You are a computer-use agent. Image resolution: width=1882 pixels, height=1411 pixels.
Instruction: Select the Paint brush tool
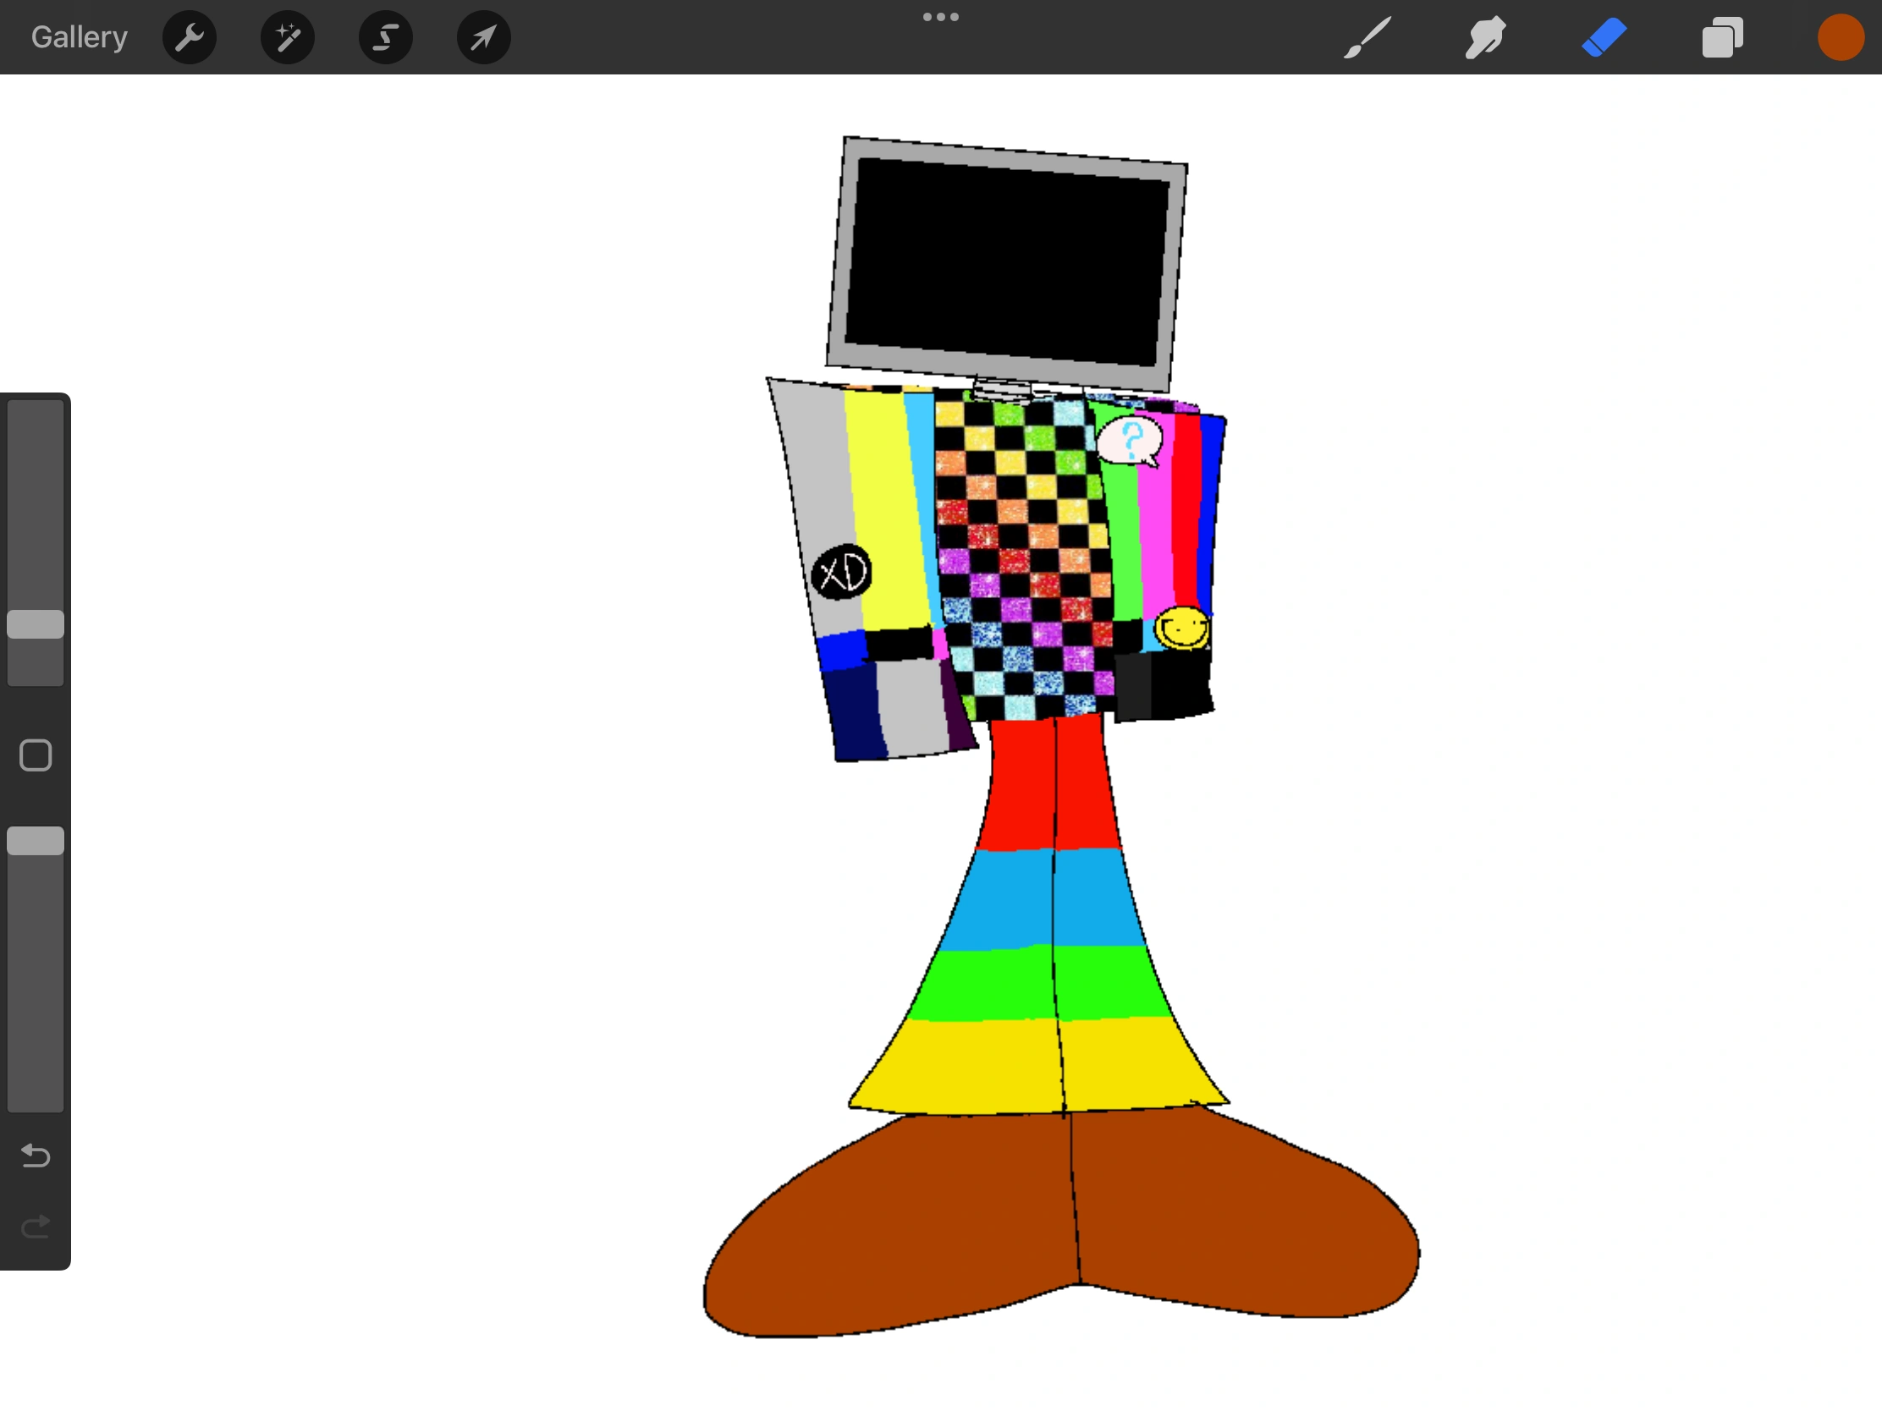click(x=1367, y=37)
